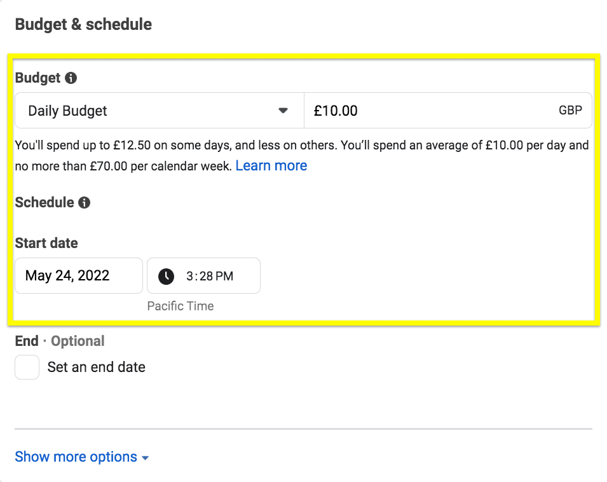Screen dimensions: 607x482
Task: Select the hour value 3 in start time
Action: 189,277
